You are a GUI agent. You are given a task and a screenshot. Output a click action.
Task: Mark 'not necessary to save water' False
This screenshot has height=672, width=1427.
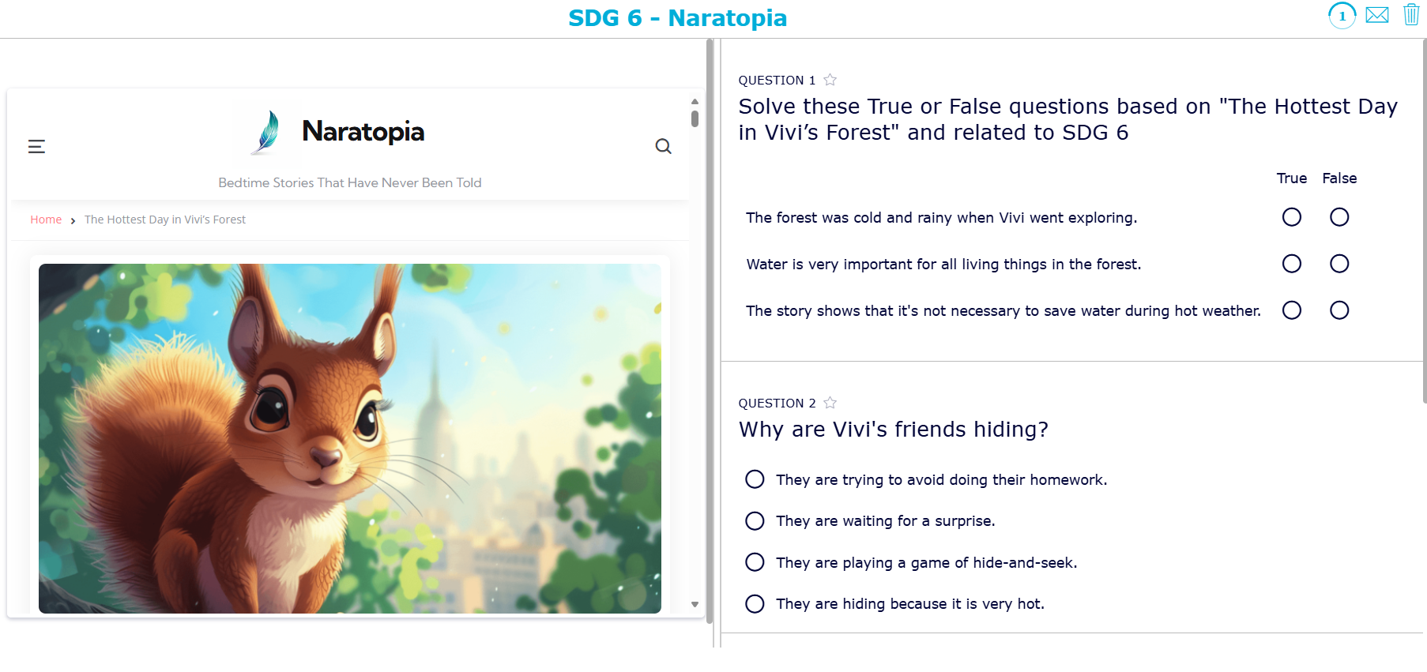[x=1339, y=310]
